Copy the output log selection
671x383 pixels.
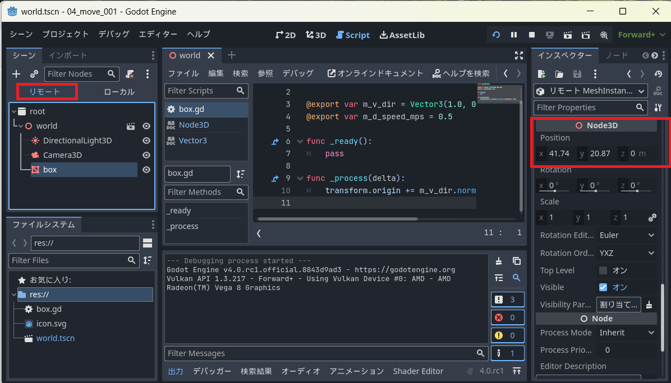[x=517, y=261]
